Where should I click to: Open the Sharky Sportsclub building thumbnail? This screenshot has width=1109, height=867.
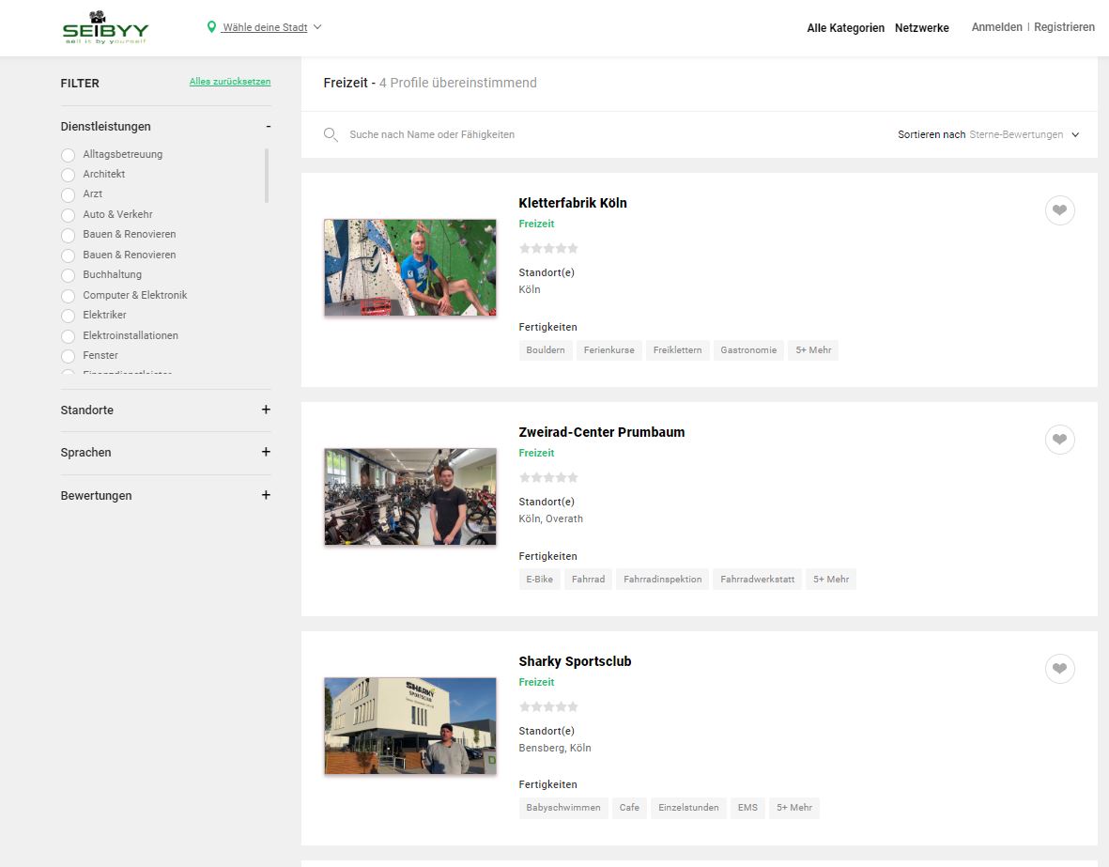[410, 726]
